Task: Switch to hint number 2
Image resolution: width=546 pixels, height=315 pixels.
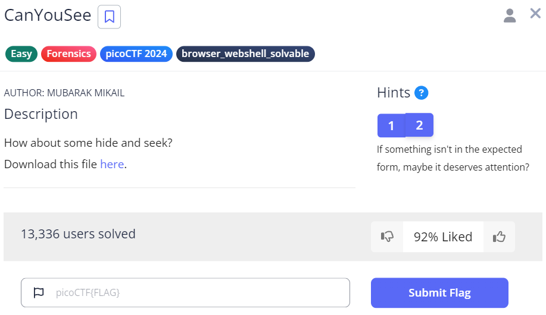Action: click(x=419, y=125)
